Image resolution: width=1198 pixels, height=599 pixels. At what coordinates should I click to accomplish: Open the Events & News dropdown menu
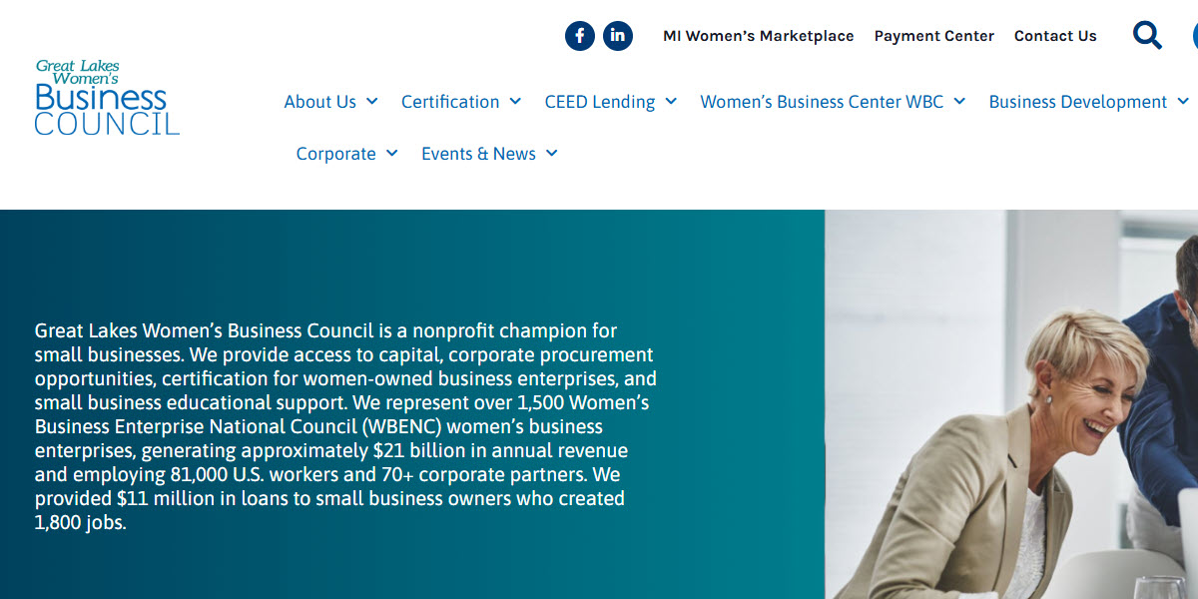coord(552,153)
